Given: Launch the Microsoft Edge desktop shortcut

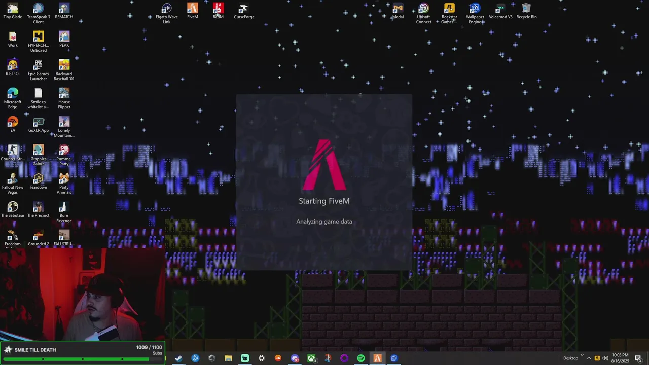Looking at the screenshot, I should point(13,98).
